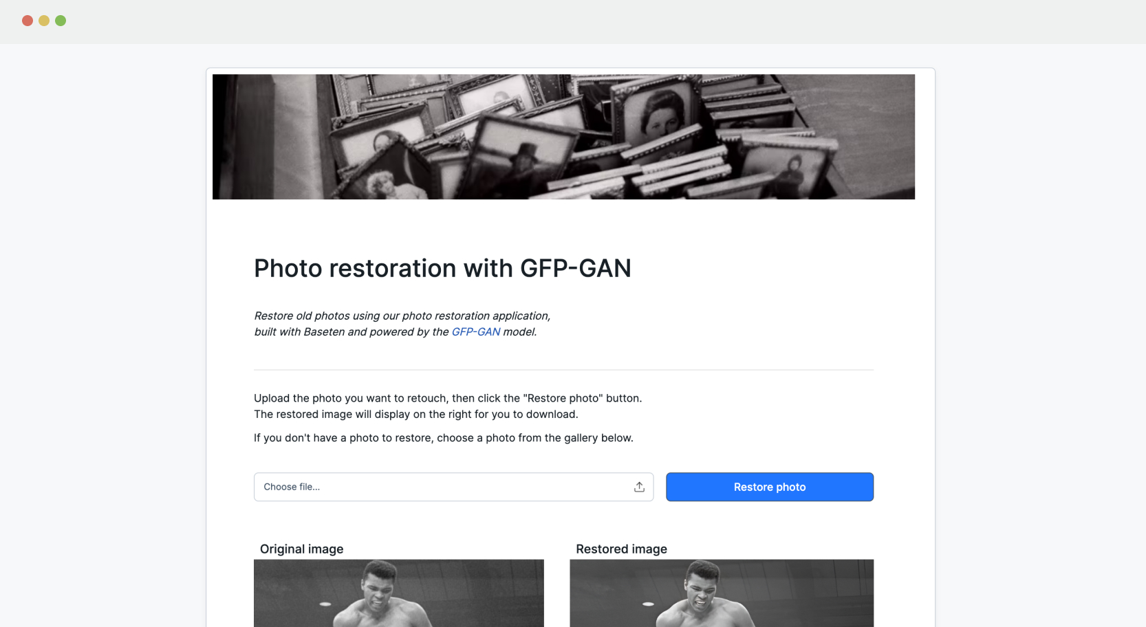Click the gallery suggestion sentence
1146x627 pixels.
[444, 438]
